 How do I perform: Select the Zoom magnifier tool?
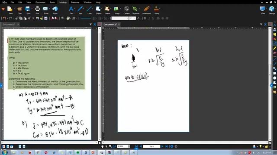[x=110, y=146]
